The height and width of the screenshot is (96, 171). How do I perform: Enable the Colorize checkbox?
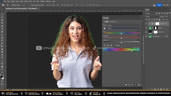[115, 46]
